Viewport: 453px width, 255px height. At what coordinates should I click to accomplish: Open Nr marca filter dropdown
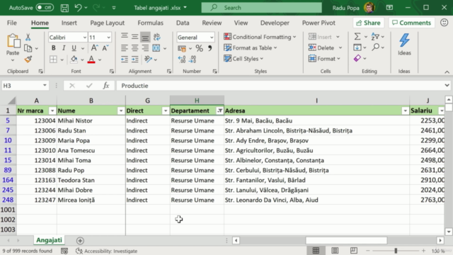[x=52, y=110]
